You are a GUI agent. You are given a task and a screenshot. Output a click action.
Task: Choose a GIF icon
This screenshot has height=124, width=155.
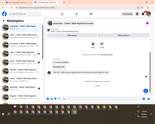tap(59, 99)
